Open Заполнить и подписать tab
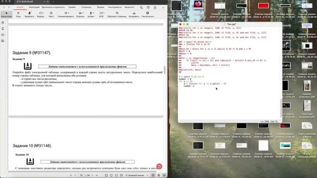 point(53,7)
